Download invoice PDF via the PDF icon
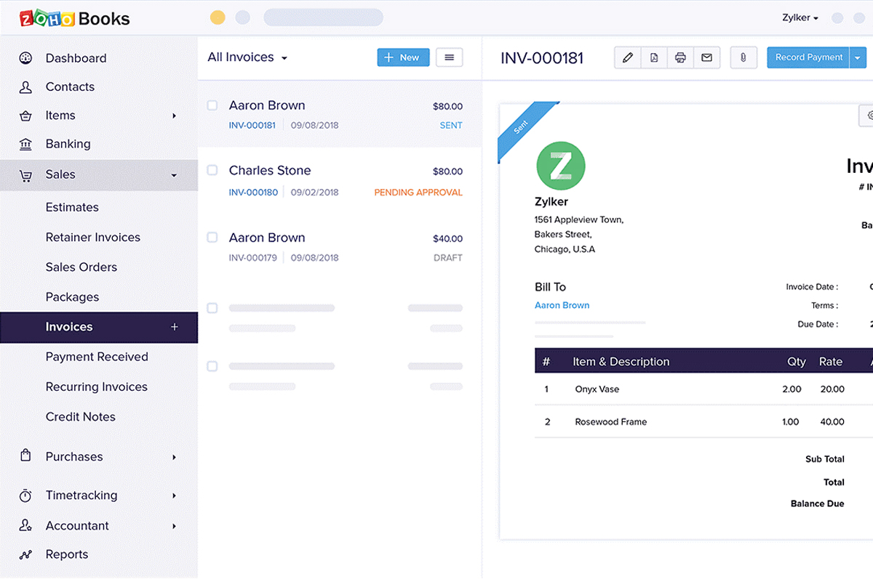The height and width of the screenshot is (579, 873). 654,57
